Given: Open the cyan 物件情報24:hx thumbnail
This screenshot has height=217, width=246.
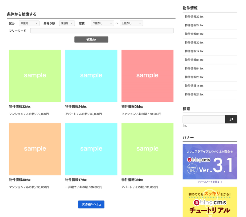Looking at the screenshot, I should [x=91, y=76].
